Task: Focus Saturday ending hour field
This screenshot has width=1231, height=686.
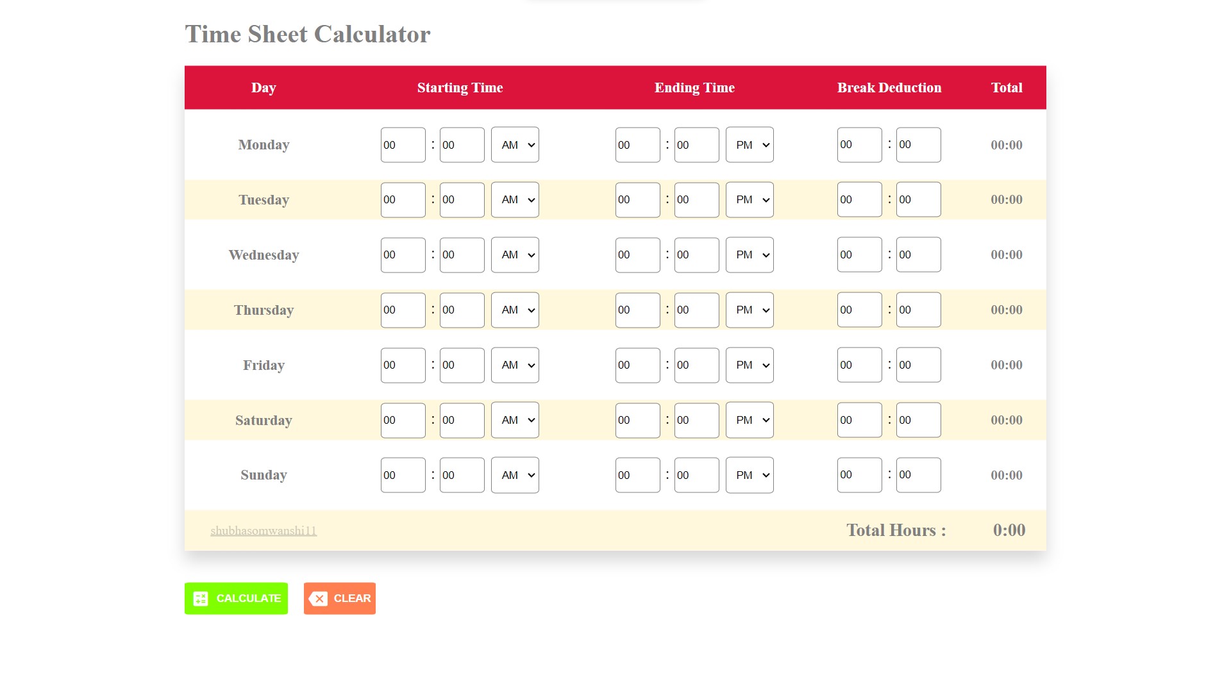Action: (x=638, y=421)
